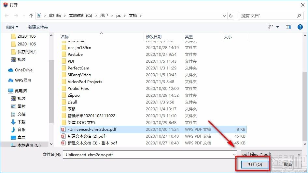Open help with question mark icon
The width and height of the screenshot is (308, 173).
[300, 27]
